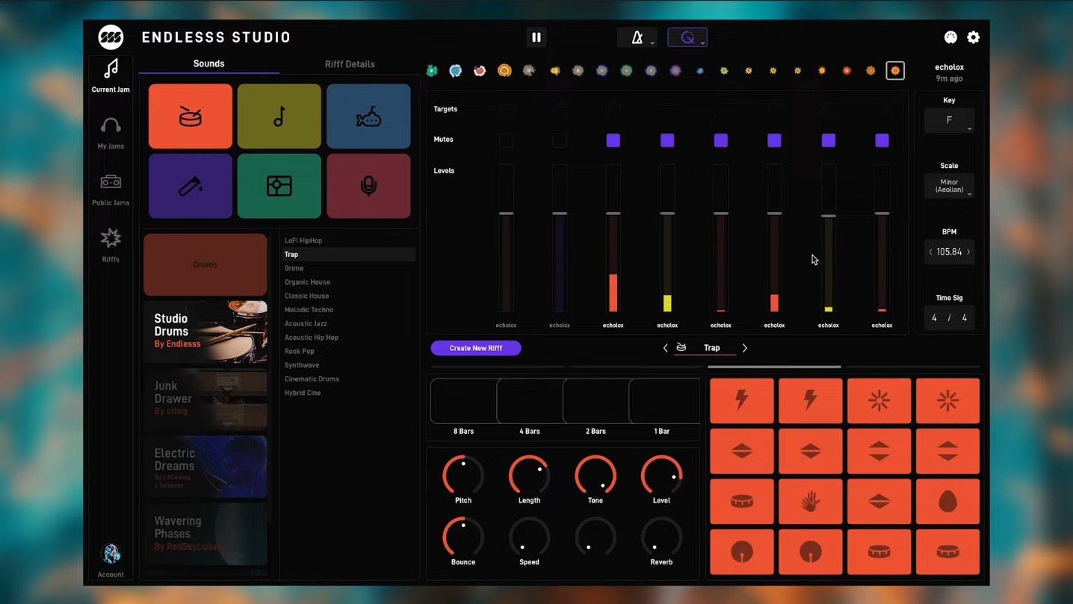This screenshot has width=1073, height=604.
Task: Open the Key dropdown showing F
Action: pyautogui.click(x=949, y=120)
